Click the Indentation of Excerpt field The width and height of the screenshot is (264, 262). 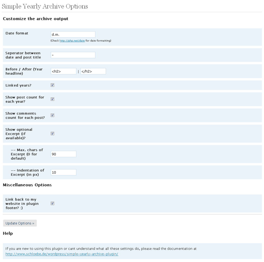(x=63, y=172)
